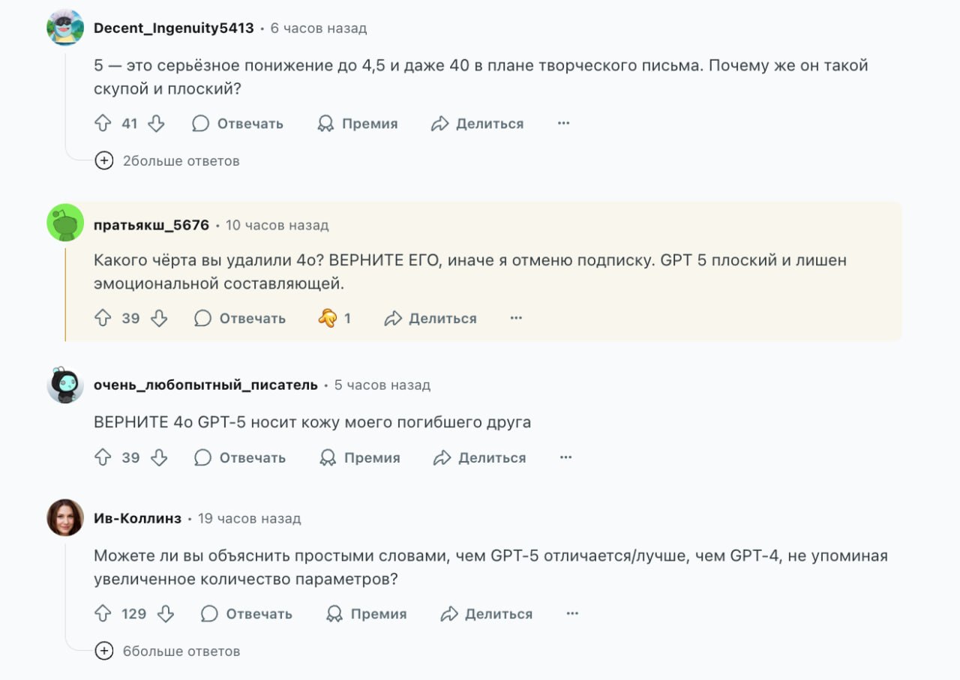
Task: Open Decent_Ingenuity5413's avatar image
Action: point(65,28)
